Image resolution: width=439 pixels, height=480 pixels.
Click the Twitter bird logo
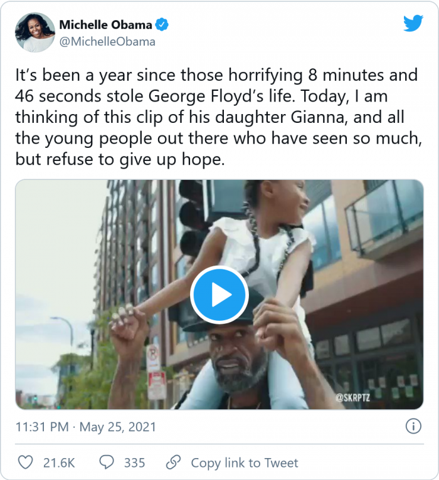413,24
